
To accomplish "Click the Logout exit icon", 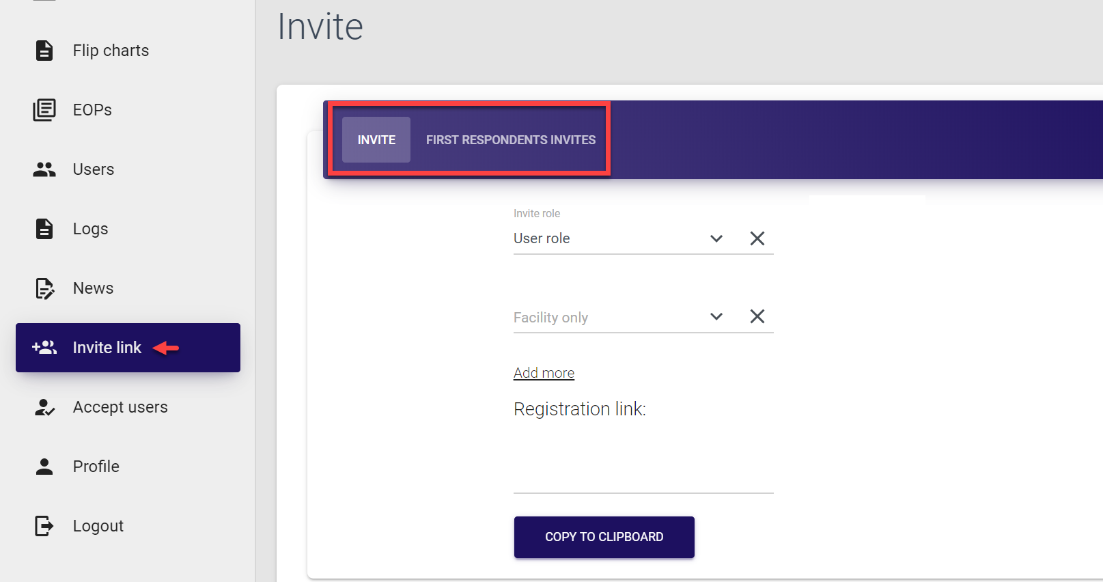I will [44, 526].
